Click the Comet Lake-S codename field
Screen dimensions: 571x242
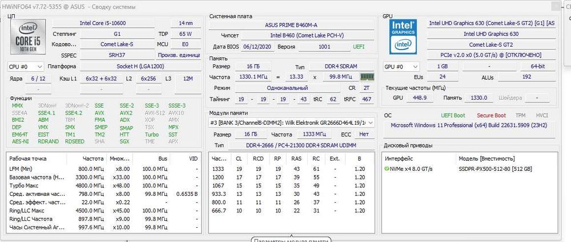[x=117, y=44]
